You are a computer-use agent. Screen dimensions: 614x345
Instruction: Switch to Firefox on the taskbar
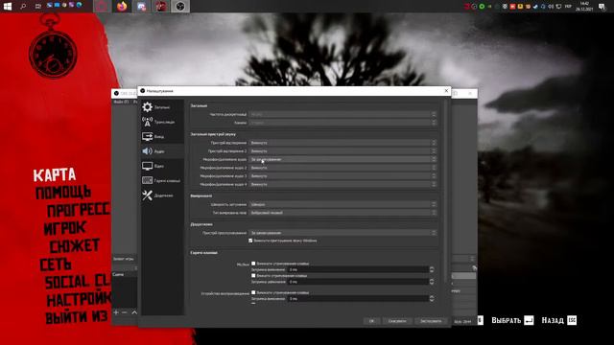click(122, 7)
